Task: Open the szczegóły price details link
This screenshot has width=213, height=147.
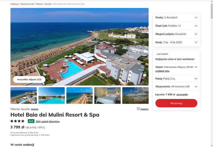Action: pyautogui.click(x=182, y=95)
